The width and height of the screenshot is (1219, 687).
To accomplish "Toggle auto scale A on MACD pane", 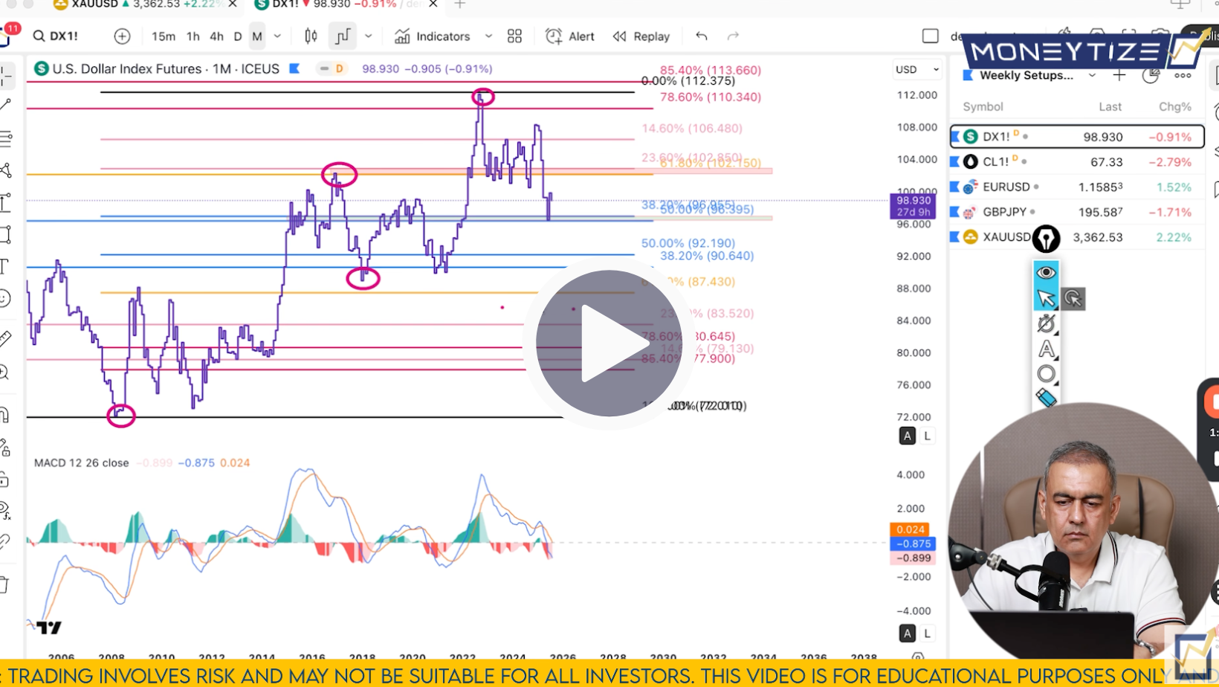I will click(x=907, y=633).
